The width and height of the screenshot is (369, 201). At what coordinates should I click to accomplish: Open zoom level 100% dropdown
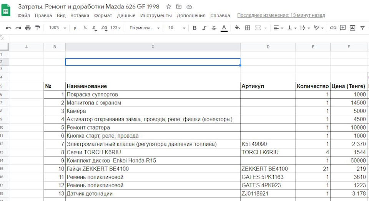(57, 28)
